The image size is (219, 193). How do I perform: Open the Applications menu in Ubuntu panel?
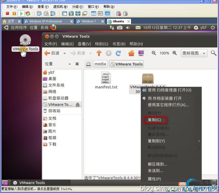19,28
